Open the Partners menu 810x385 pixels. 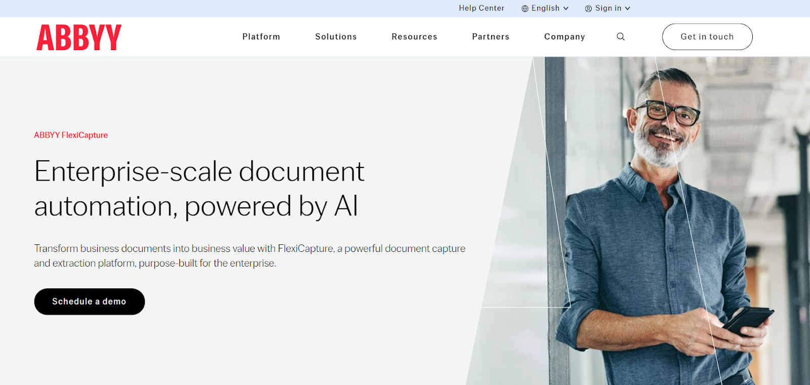(491, 36)
